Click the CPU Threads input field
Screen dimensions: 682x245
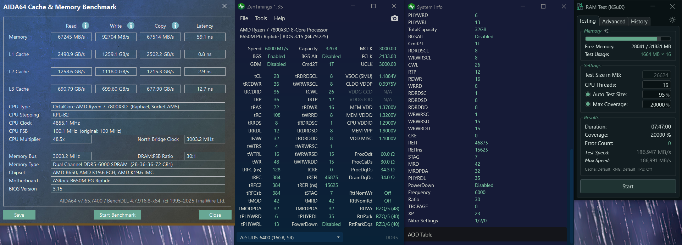[x=656, y=85]
